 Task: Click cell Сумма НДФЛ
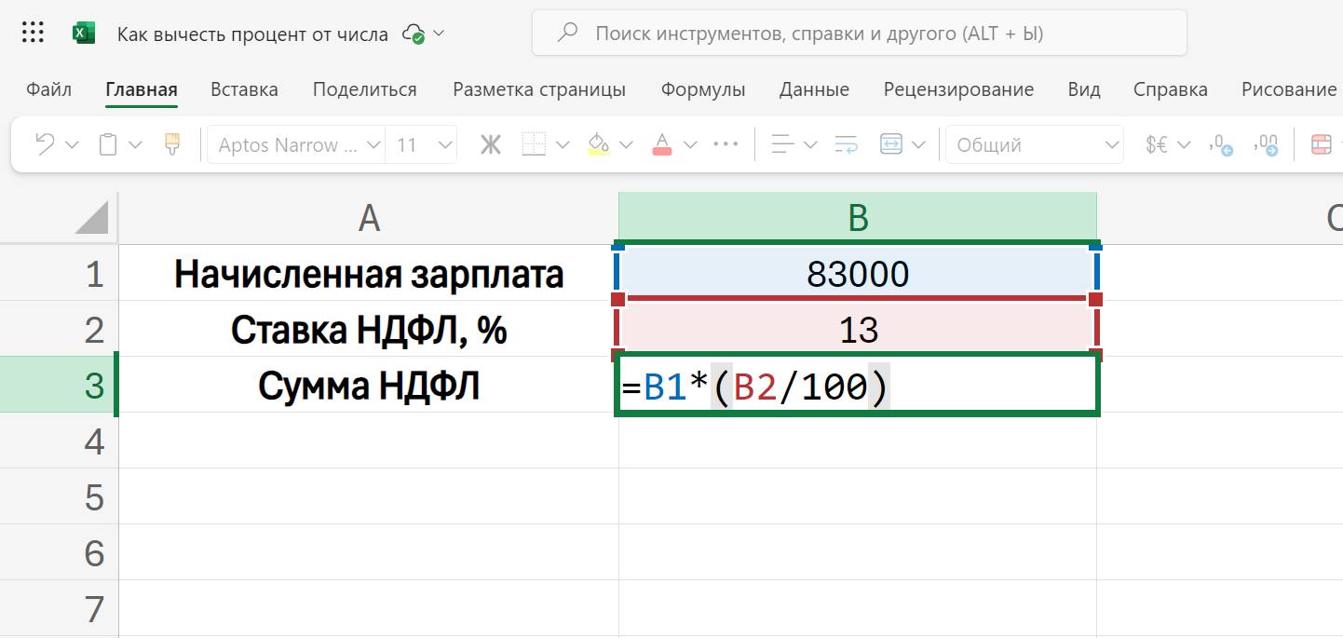pyautogui.click(x=369, y=386)
